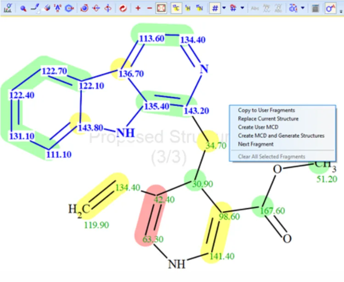Click the second grayed Abc label icon
344x282 pixels.
click(x=266, y=8)
